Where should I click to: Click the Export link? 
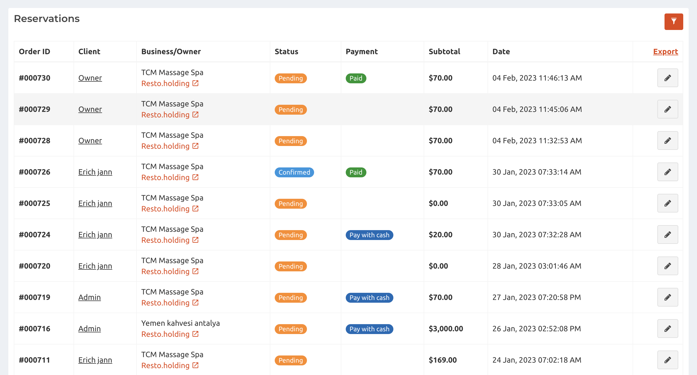[x=665, y=52]
